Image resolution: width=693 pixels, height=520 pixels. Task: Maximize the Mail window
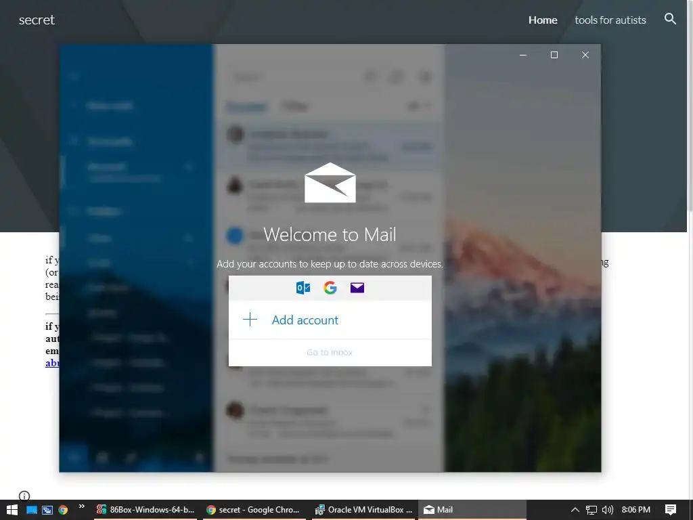554,55
